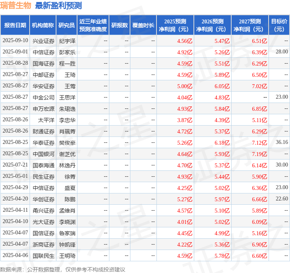This screenshot has width=290, height=273.
Task: Click the target price 36.16
Action: pos(282,142)
